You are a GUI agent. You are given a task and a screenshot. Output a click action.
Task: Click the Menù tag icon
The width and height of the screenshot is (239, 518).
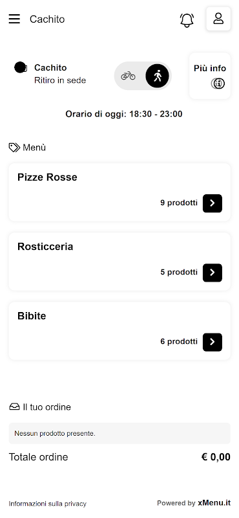[14, 148]
